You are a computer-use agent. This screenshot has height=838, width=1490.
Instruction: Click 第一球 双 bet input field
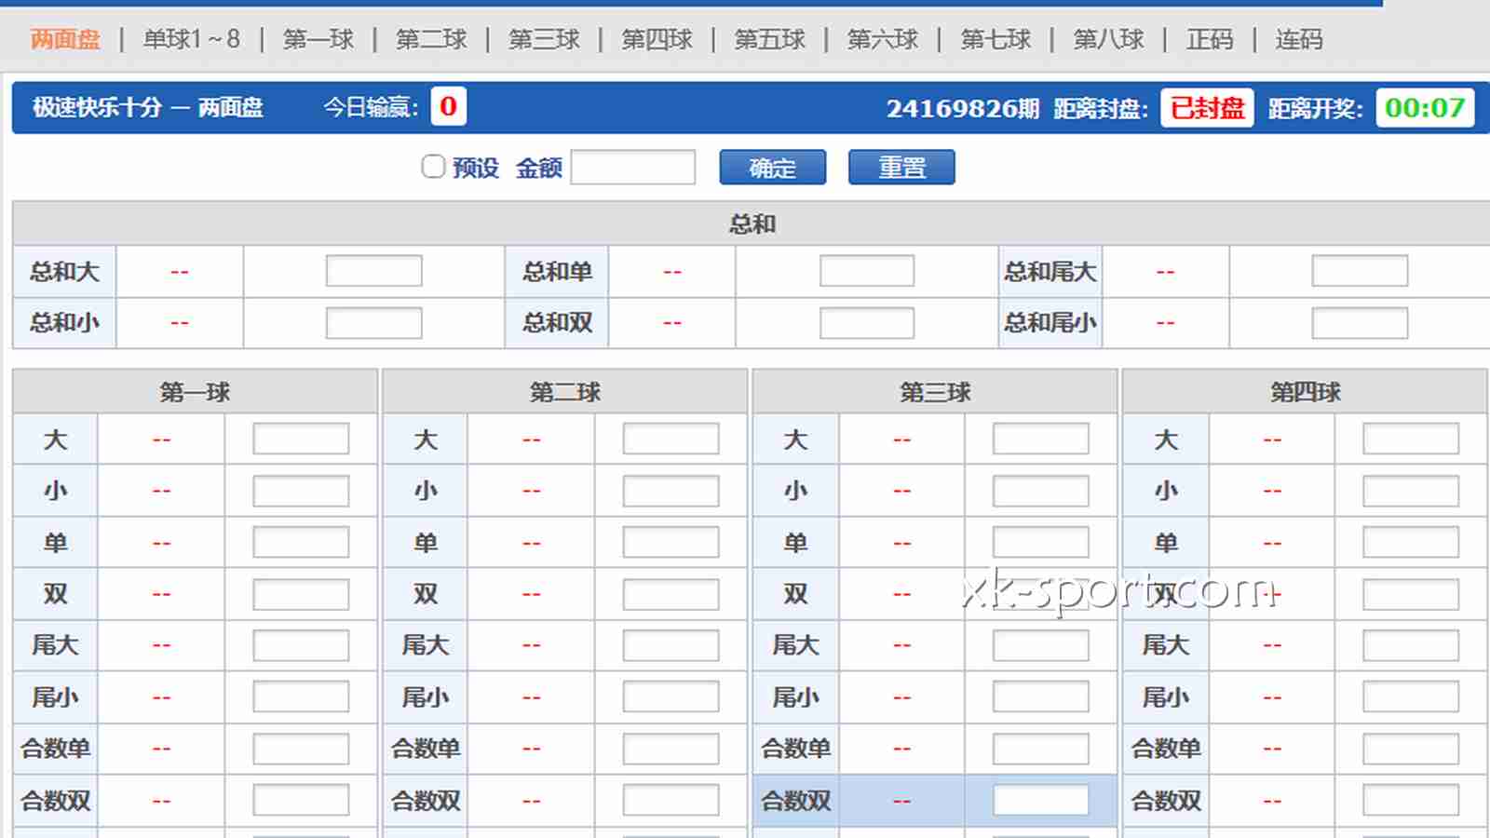click(301, 594)
